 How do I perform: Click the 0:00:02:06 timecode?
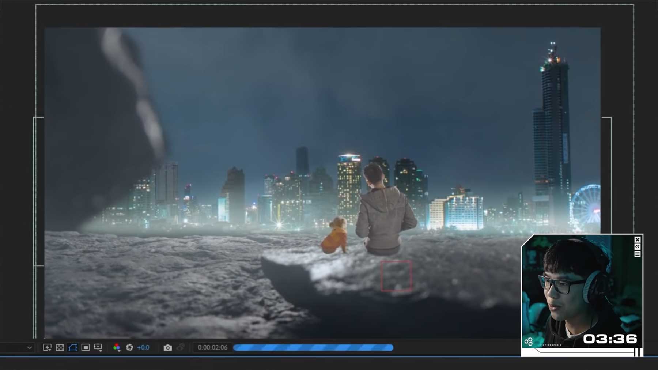[212, 347]
